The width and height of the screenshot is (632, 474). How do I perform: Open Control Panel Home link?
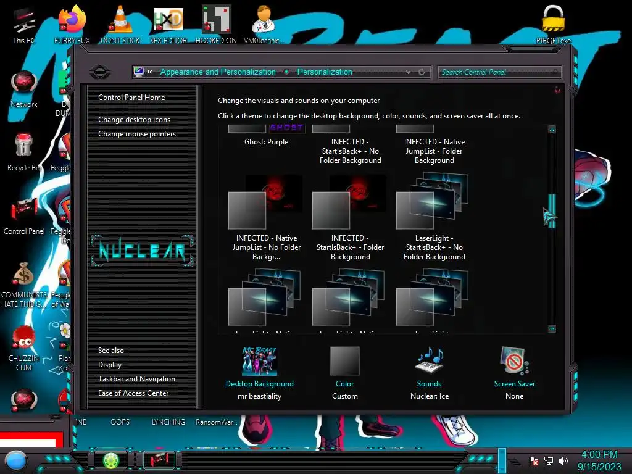131,97
